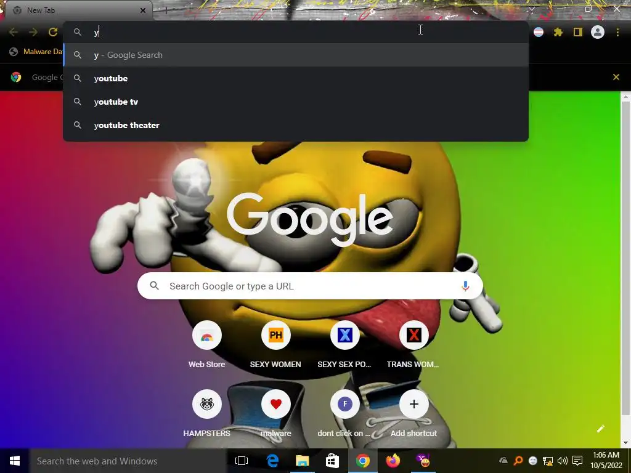Open Task View on the taskbar
Screen dimensions: 631x473
tap(241, 461)
